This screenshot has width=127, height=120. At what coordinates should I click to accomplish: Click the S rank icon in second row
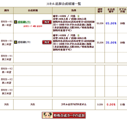click(16, 42)
